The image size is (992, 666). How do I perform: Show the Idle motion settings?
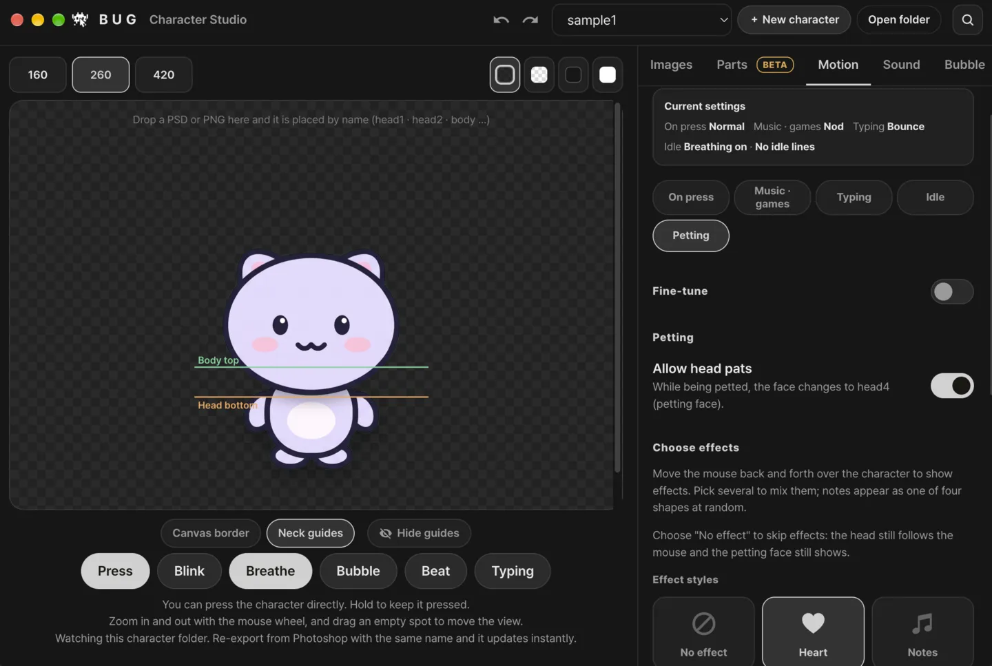[x=936, y=197]
